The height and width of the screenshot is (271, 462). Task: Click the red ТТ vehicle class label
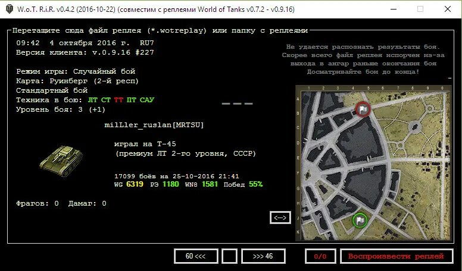pyautogui.click(x=118, y=100)
